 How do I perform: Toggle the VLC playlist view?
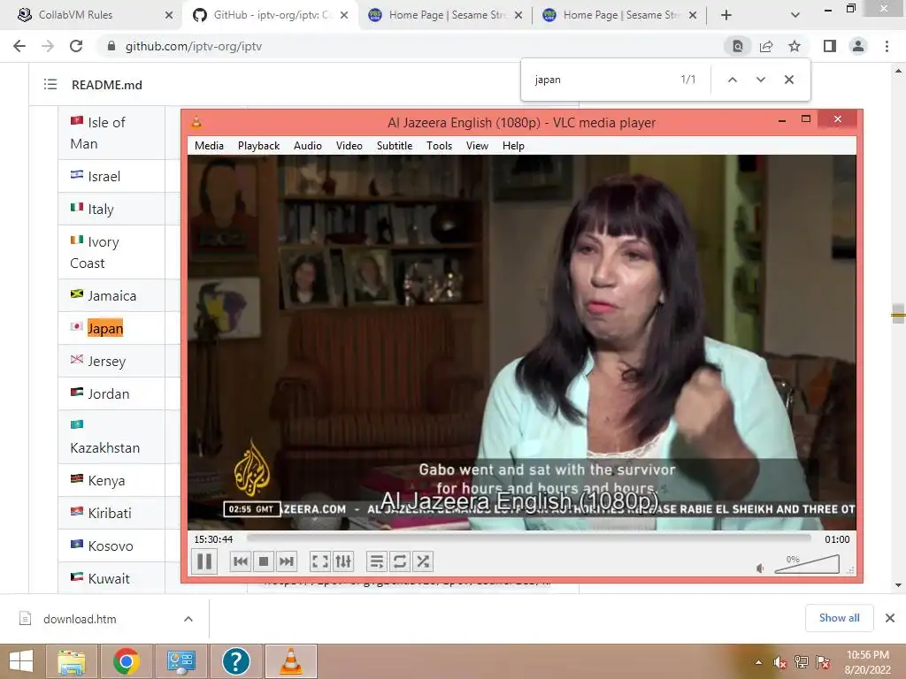376,561
